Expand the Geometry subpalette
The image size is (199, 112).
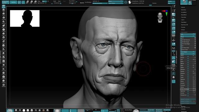[x=183, y=10]
